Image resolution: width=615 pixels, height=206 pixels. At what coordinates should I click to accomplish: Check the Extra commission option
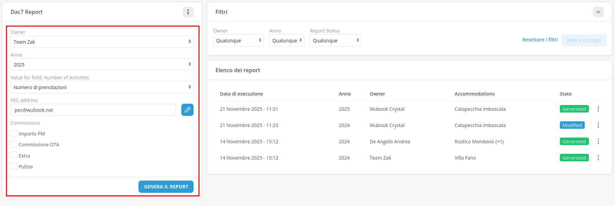[14, 155]
